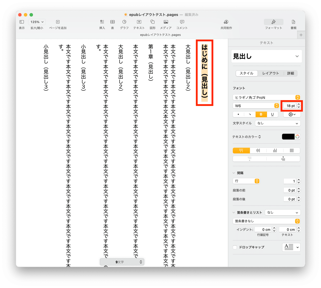Open font family ヒラギノ角ゴ ProN dropdown
The width and height of the screenshot is (321, 288).
[266, 97]
